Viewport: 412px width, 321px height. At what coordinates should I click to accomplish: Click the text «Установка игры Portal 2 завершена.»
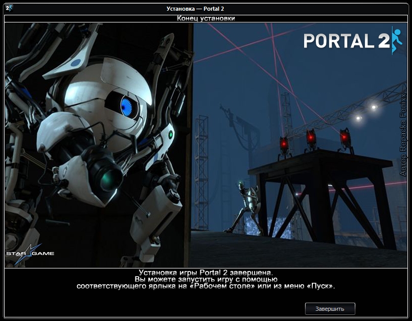(x=205, y=273)
